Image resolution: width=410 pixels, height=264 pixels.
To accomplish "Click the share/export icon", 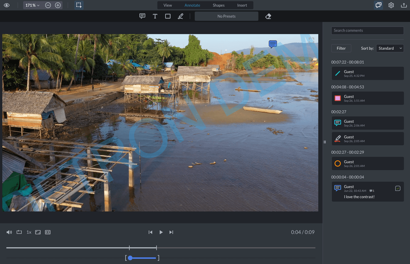I will pyautogui.click(x=404, y=5).
